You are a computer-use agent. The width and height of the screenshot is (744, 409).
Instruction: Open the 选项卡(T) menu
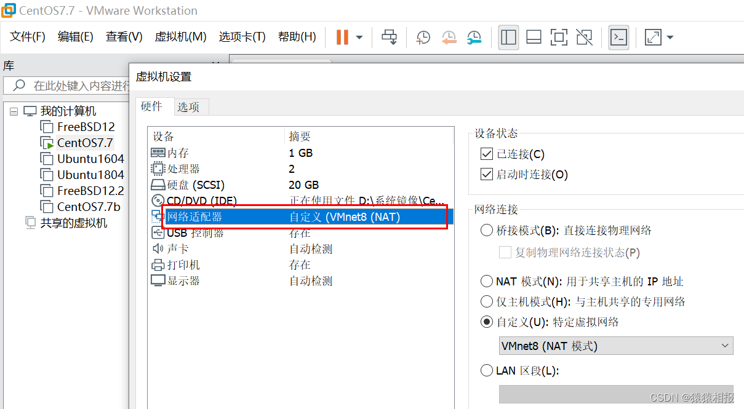coord(242,37)
